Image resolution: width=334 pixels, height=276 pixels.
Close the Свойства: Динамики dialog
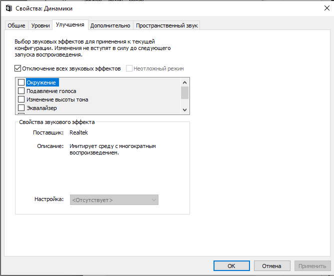(327, 8)
